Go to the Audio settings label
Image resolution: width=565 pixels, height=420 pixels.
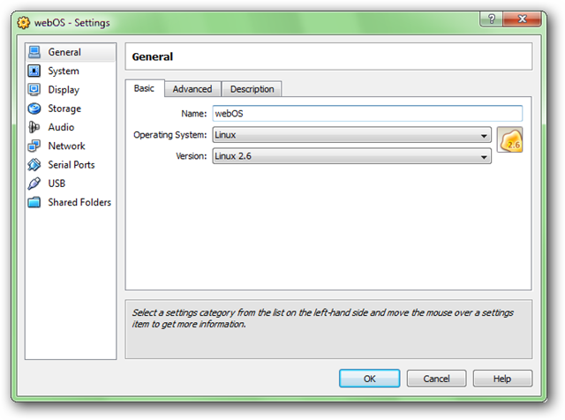point(61,127)
